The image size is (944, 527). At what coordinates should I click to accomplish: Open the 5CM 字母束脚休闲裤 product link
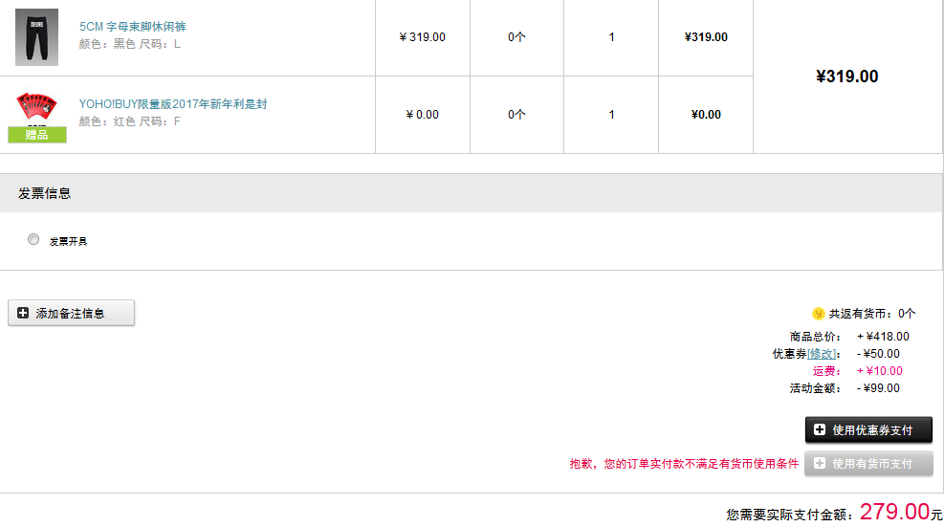click(132, 27)
